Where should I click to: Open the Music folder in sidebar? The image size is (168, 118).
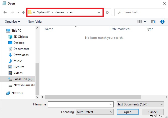(18, 61)
